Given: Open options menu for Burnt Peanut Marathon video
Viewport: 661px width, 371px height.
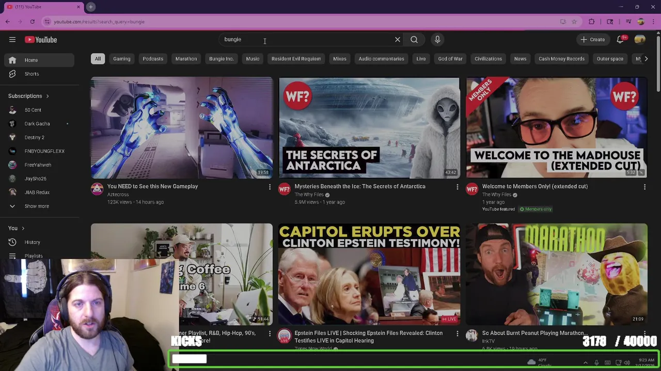Looking at the screenshot, I should tap(644, 333).
